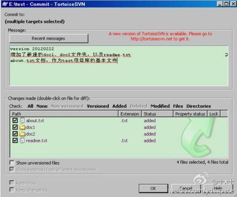Viewport: 237px width, 197px height.
Task: Click the added status of readme.txt
Action: [x=150, y=140]
